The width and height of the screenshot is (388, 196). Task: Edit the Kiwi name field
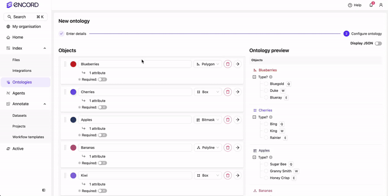pyautogui.click(x=135, y=175)
